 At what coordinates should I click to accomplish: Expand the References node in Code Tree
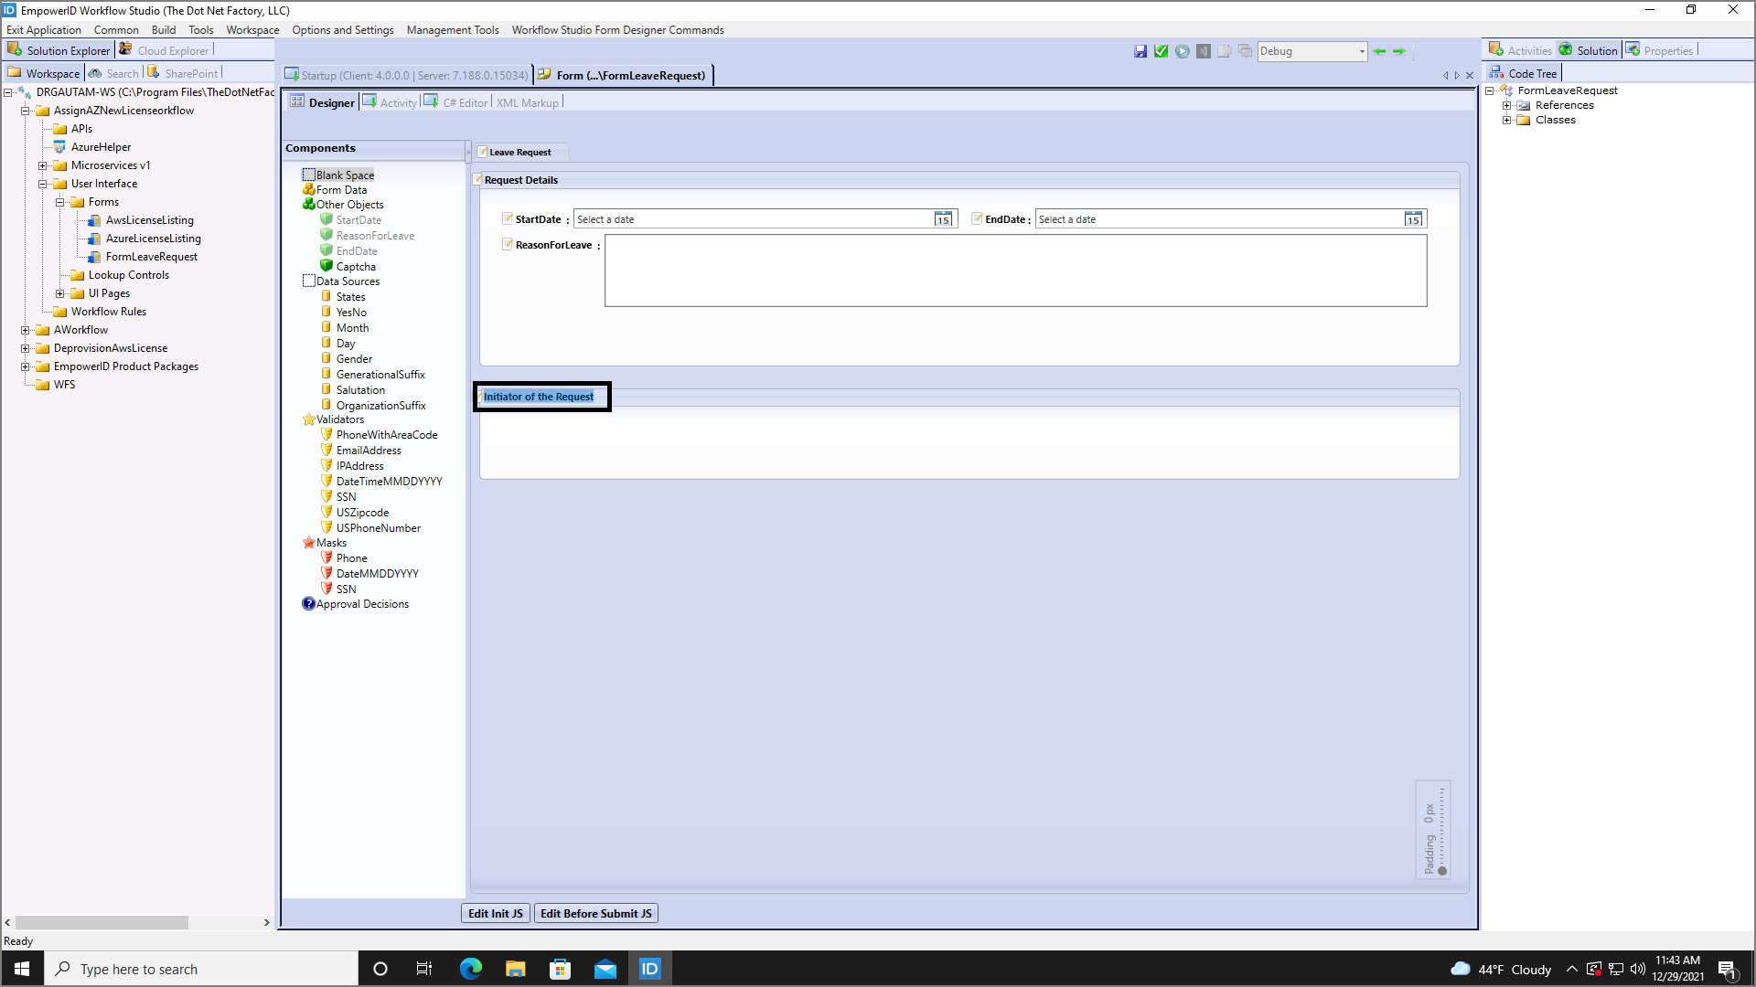click(x=1507, y=105)
